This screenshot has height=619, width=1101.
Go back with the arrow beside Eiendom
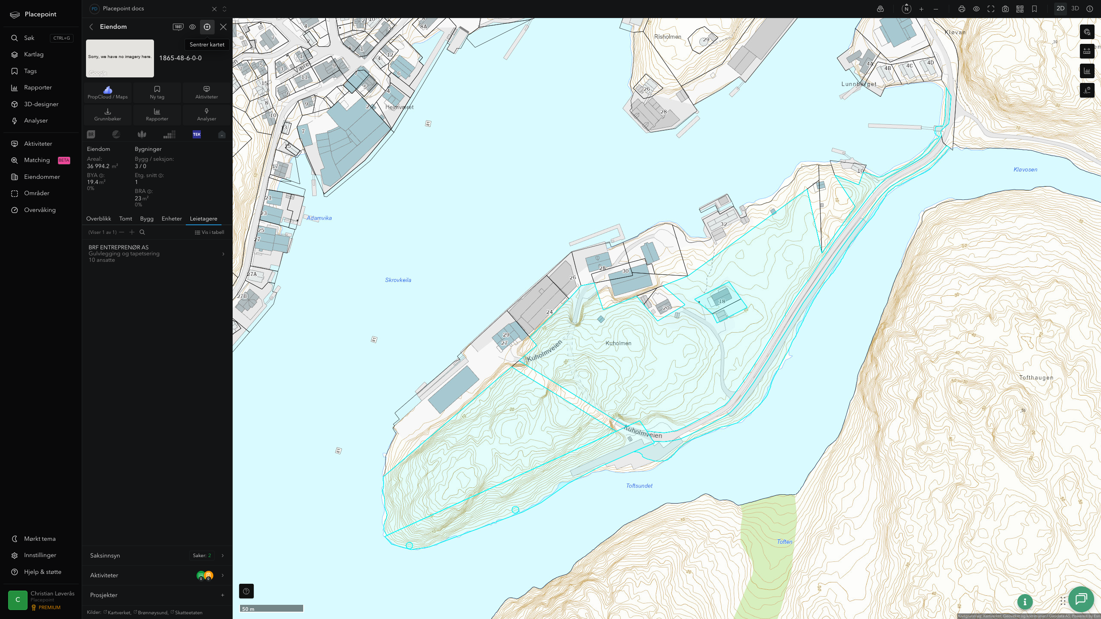click(x=91, y=27)
